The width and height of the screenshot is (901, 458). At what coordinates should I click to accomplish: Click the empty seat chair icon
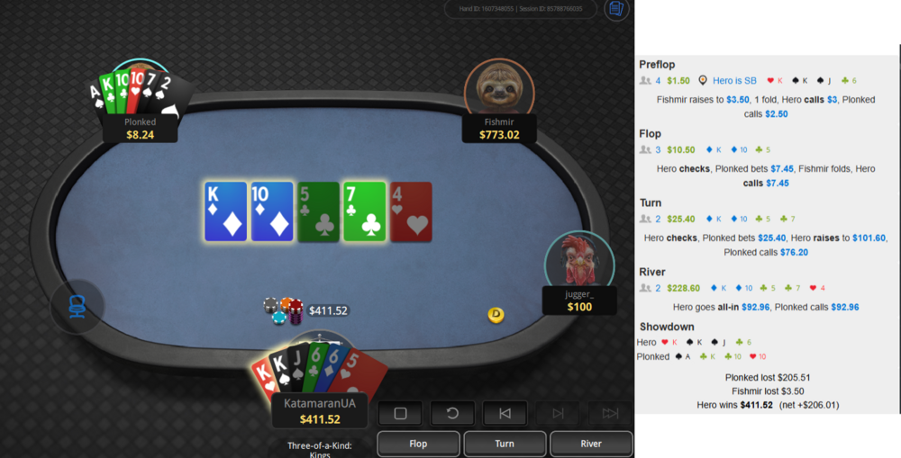pos(77,307)
